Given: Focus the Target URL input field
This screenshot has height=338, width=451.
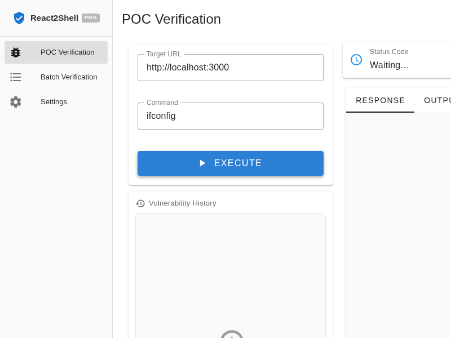Looking at the screenshot, I should [x=231, y=68].
